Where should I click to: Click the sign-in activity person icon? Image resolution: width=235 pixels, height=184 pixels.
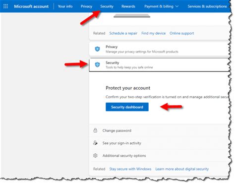(95, 143)
